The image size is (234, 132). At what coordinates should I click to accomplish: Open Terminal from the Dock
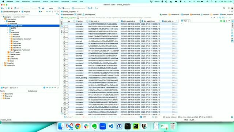point(128,126)
